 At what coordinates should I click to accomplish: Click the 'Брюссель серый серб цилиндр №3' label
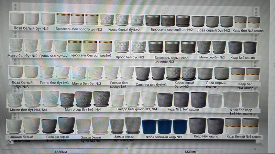(172, 59)
